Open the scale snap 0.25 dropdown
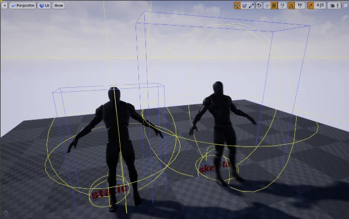Screen dimensions: 349x219 point(320,6)
